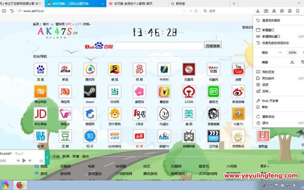Select 新建窗口 menu entry
The width and height of the screenshot is (304, 190).
[279, 30]
